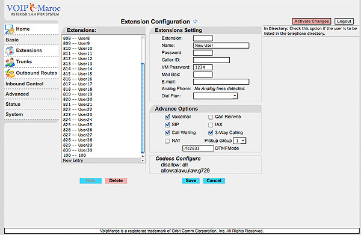Click the Home icon in sidebar

(10, 29)
